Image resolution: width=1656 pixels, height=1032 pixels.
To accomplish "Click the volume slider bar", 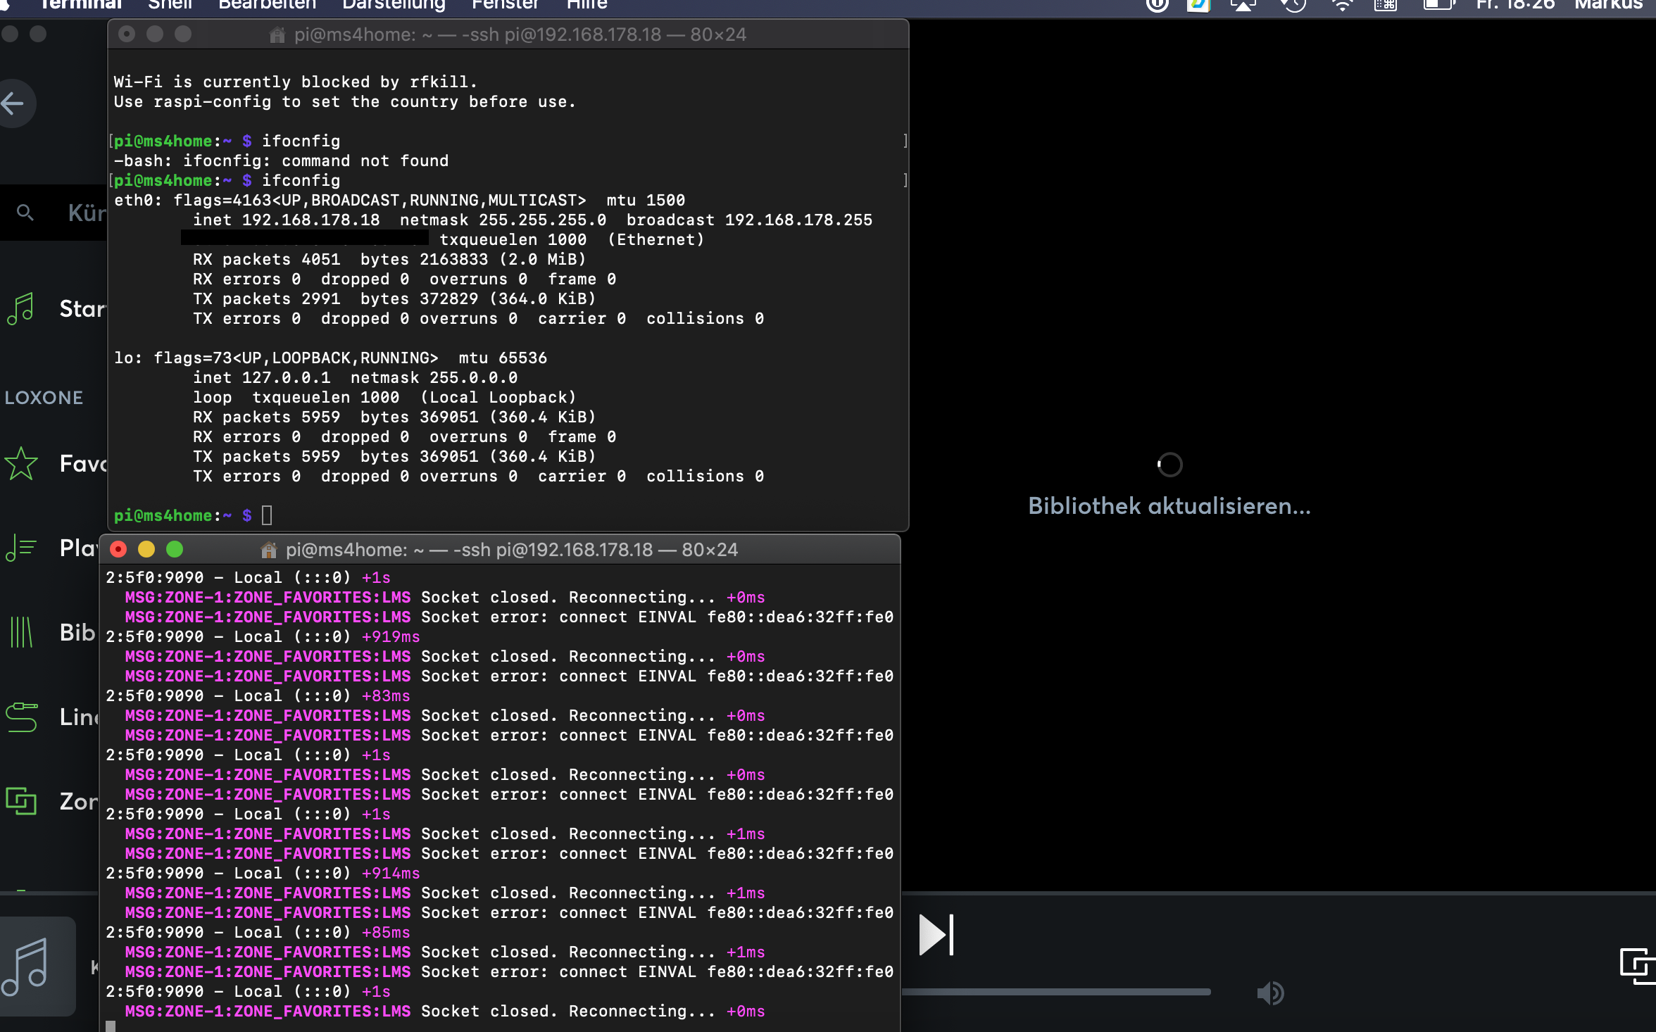I will click(1056, 992).
